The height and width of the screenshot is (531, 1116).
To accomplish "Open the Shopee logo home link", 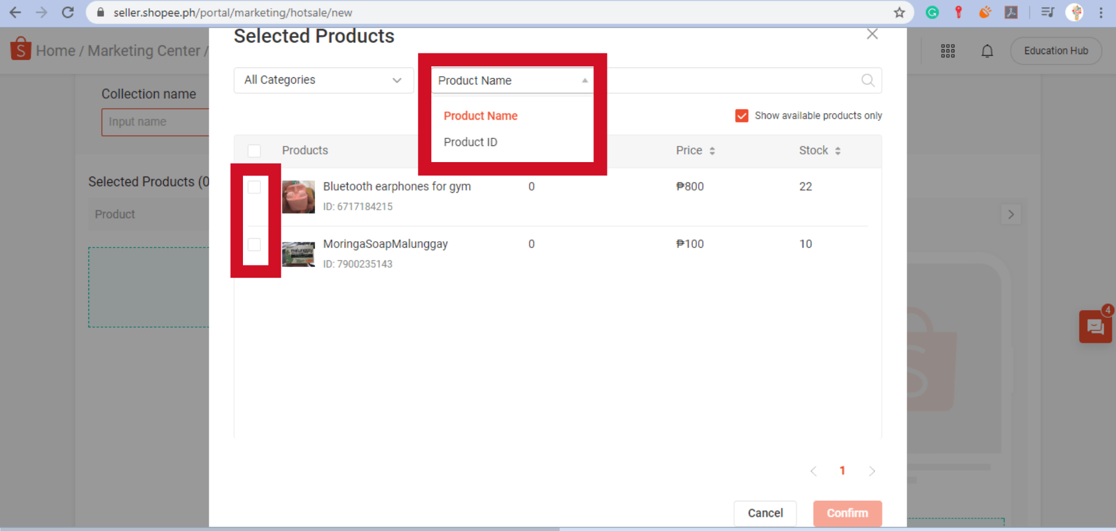I will pos(20,49).
